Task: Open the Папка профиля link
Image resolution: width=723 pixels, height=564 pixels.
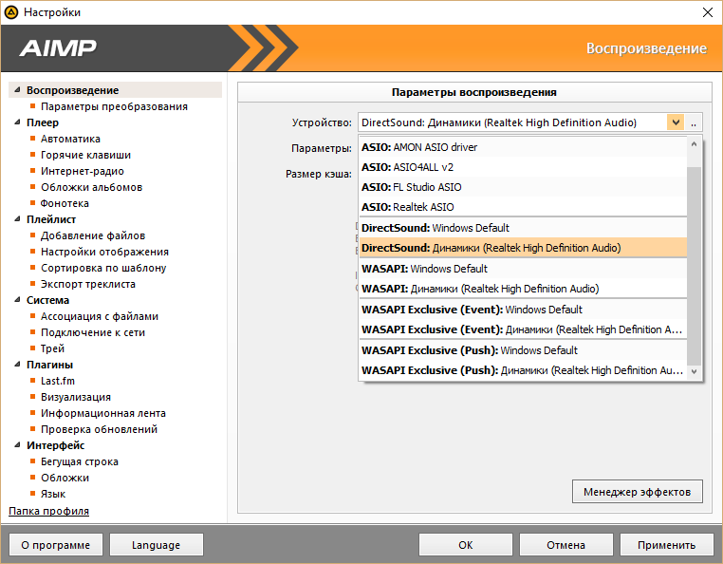Action: pos(49,511)
